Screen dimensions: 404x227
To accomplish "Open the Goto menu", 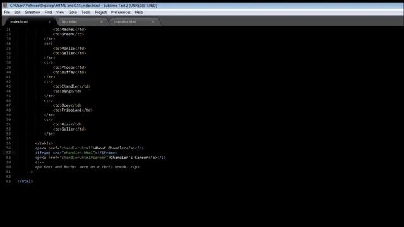I will (73, 13).
